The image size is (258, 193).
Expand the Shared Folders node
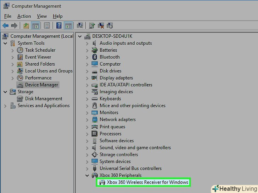13,64
